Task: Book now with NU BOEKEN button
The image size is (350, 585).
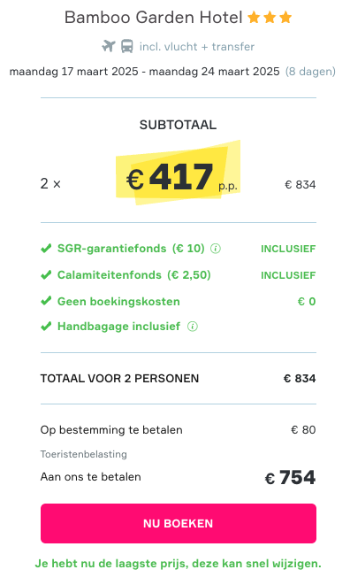Action: pyautogui.click(x=179, y=523)
